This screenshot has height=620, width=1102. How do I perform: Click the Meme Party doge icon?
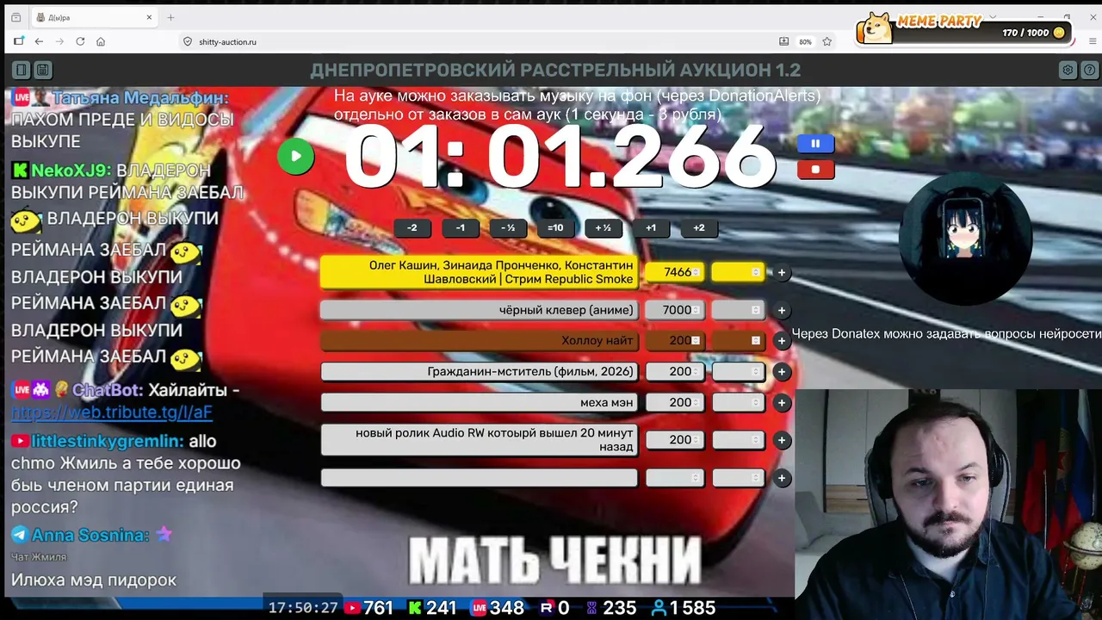pos(876,28)
